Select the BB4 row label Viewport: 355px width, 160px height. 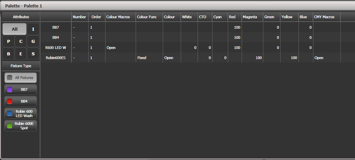[x=56, y=37]
